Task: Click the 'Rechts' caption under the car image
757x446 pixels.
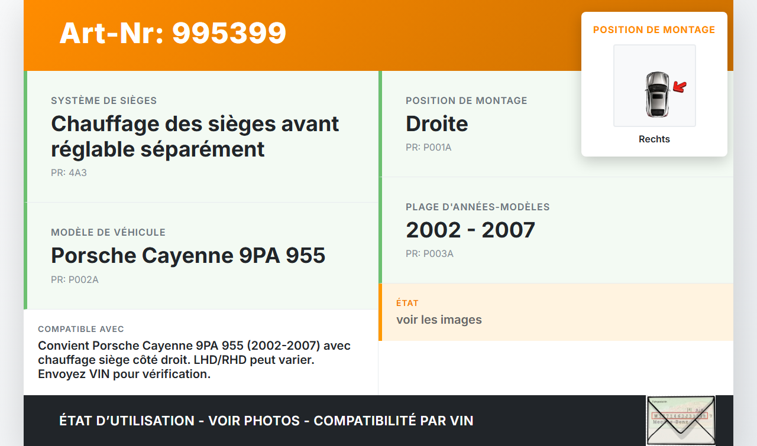Action: point(654,139)
